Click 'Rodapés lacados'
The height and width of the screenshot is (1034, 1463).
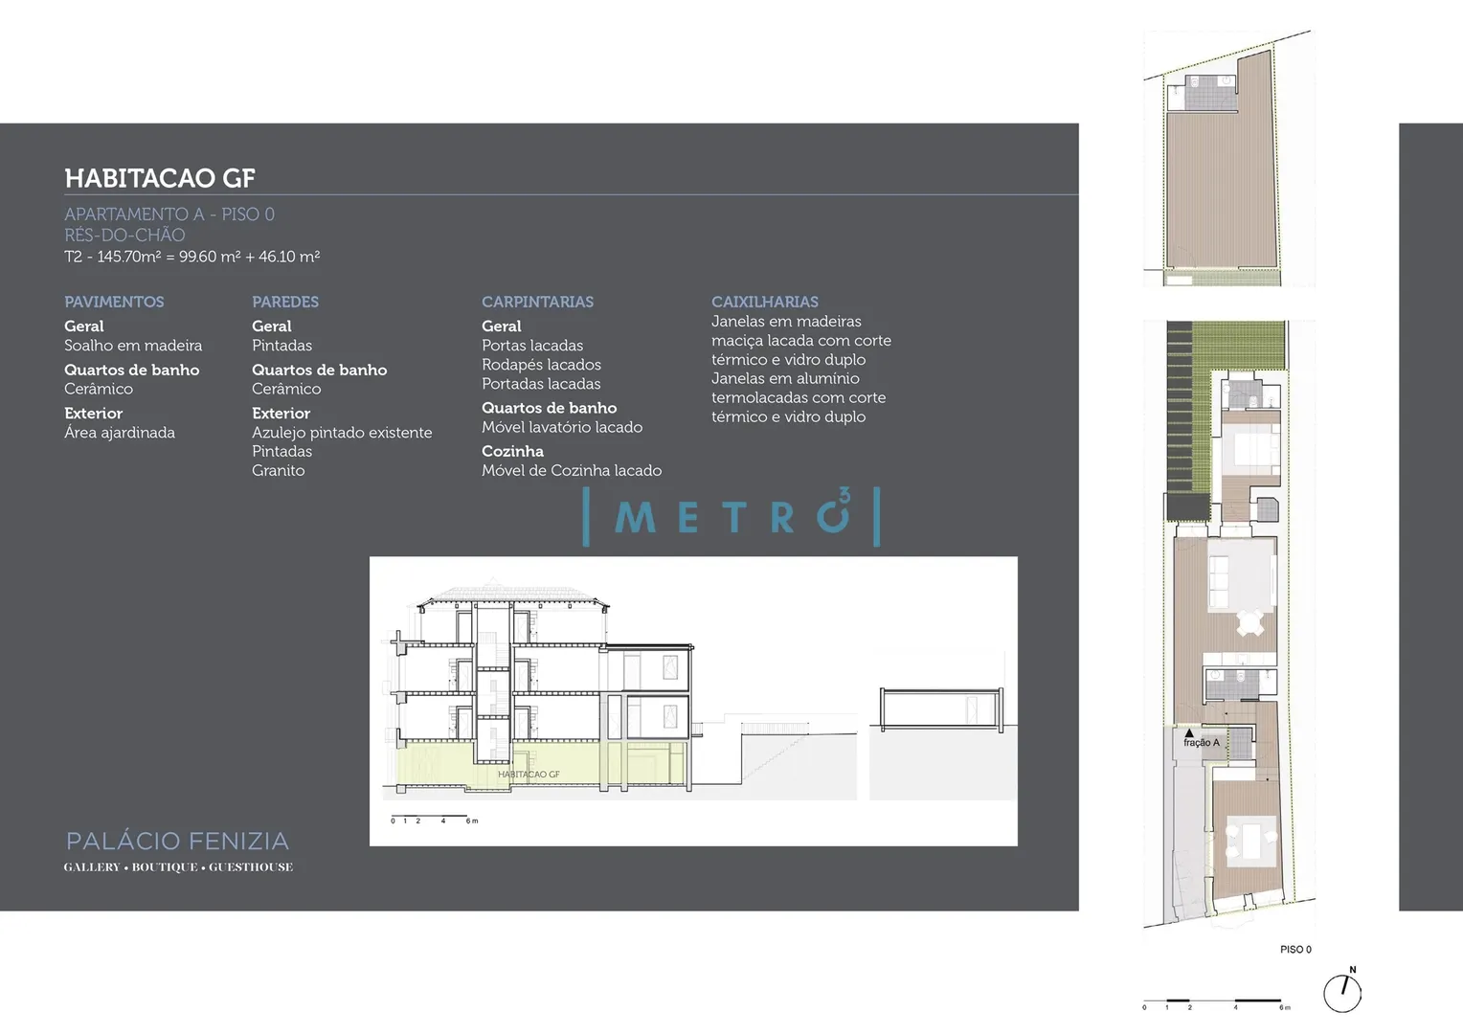541,365
